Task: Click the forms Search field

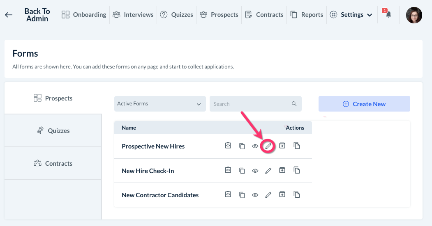Action: point(251,104)
